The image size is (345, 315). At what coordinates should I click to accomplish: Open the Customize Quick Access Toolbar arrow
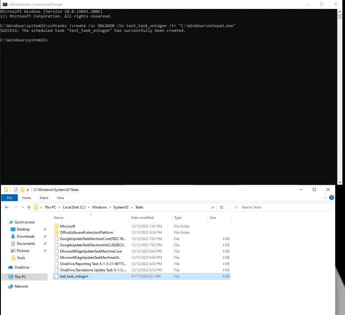coord(28,190)
